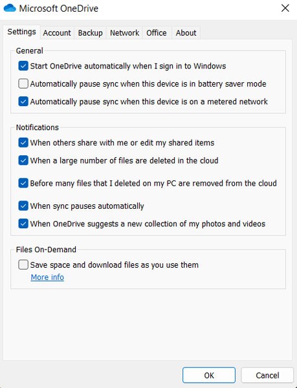Disable pause sync on metered network
Viewport: 297px width, 388px height.
tap(23, 102)
